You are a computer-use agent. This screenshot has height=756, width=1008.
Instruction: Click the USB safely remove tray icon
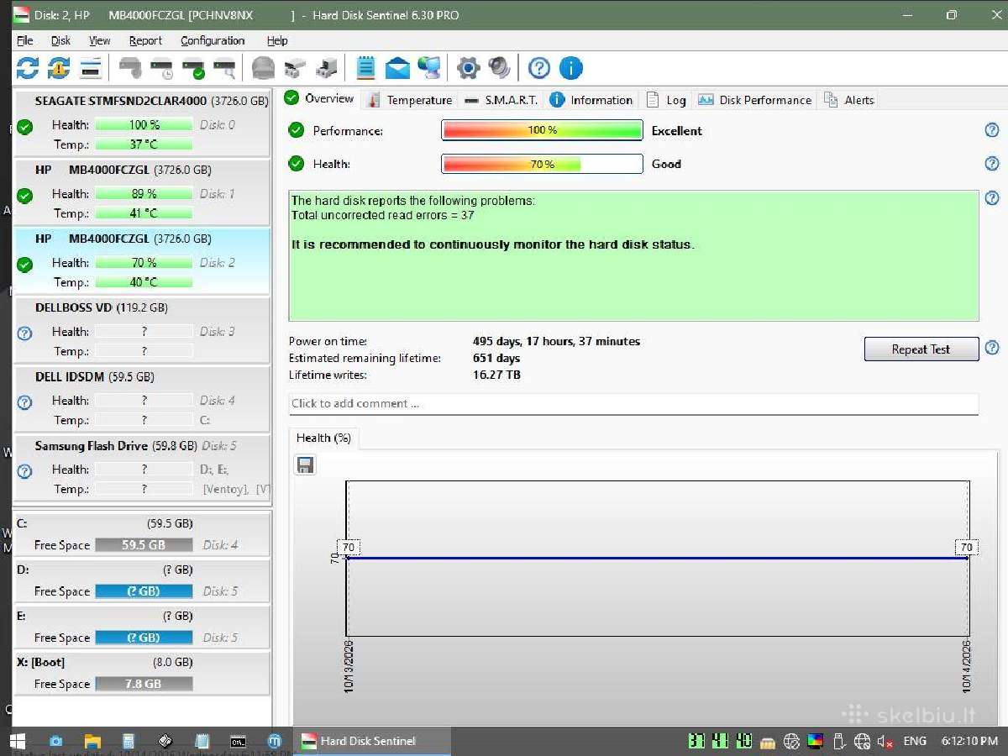click(x=838, y=741)
